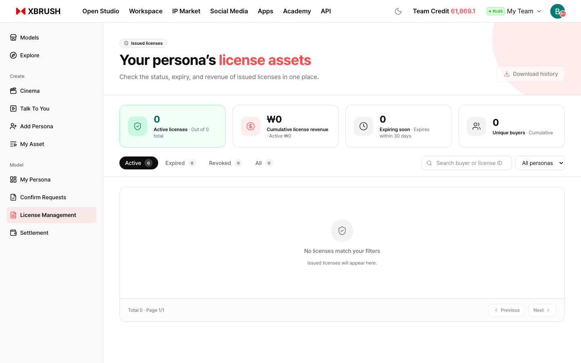Image resolution: width=581 pixels, height=363 pixels.
Task: Click the Previous page button
Action: click(x=507, y=310)
